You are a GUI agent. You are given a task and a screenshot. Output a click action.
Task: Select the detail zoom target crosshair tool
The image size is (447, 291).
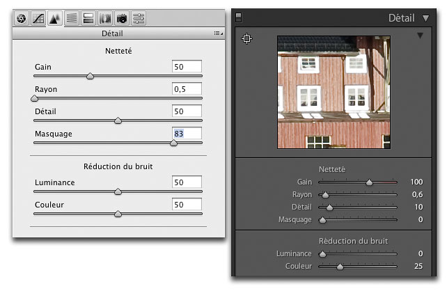point(247,38)
